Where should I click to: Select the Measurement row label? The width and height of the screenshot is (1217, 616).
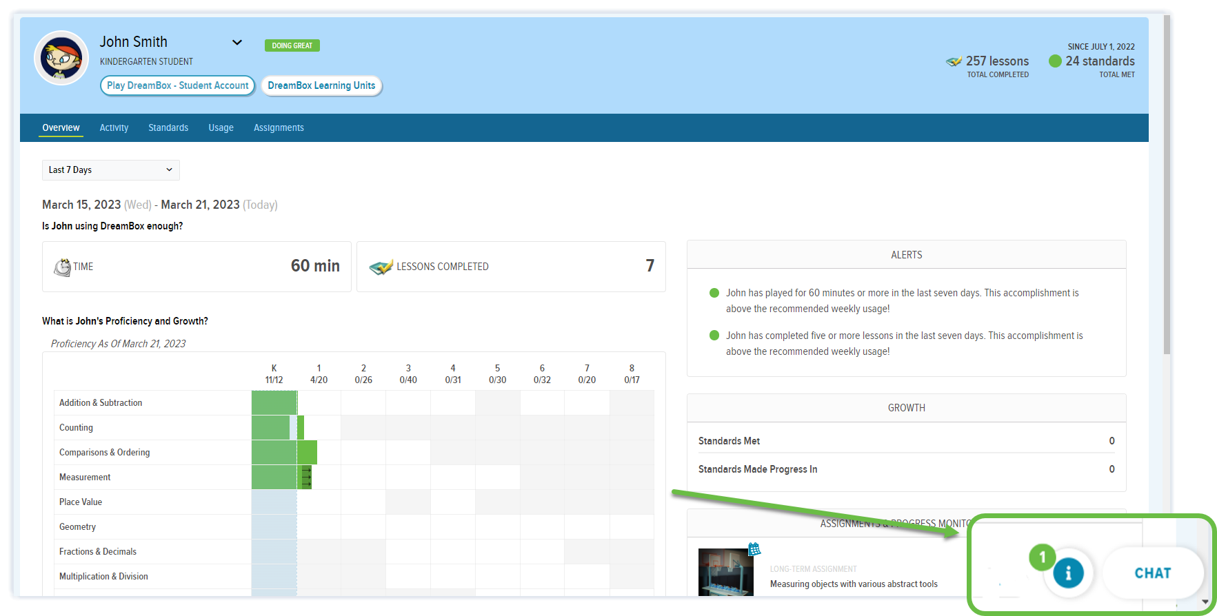[85, 478]
